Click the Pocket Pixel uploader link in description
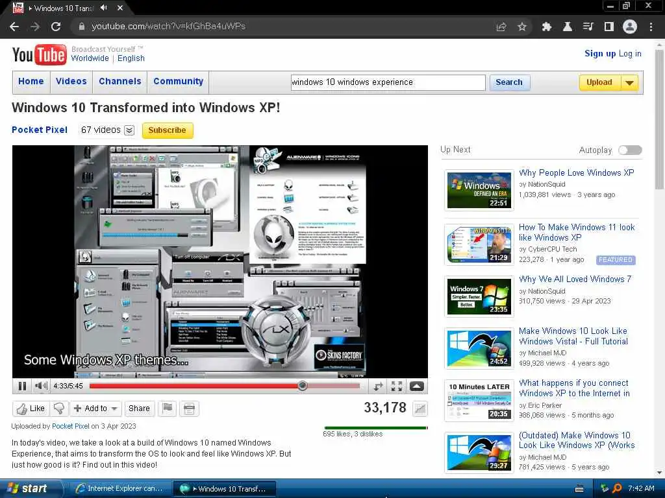Image resolution: width=665 pixels, height=498 pixels. pyautogui.click(x=70, y=426)
